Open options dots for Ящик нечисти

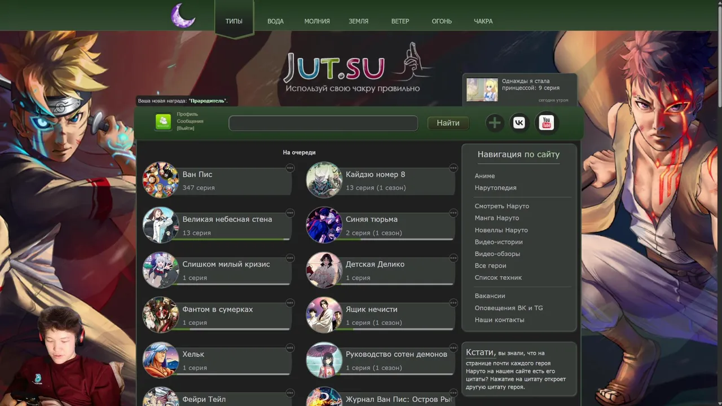coord(454,303)
